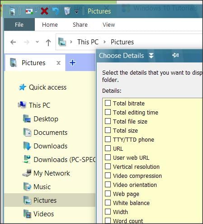Check the Web page detail checkbox

108,194
